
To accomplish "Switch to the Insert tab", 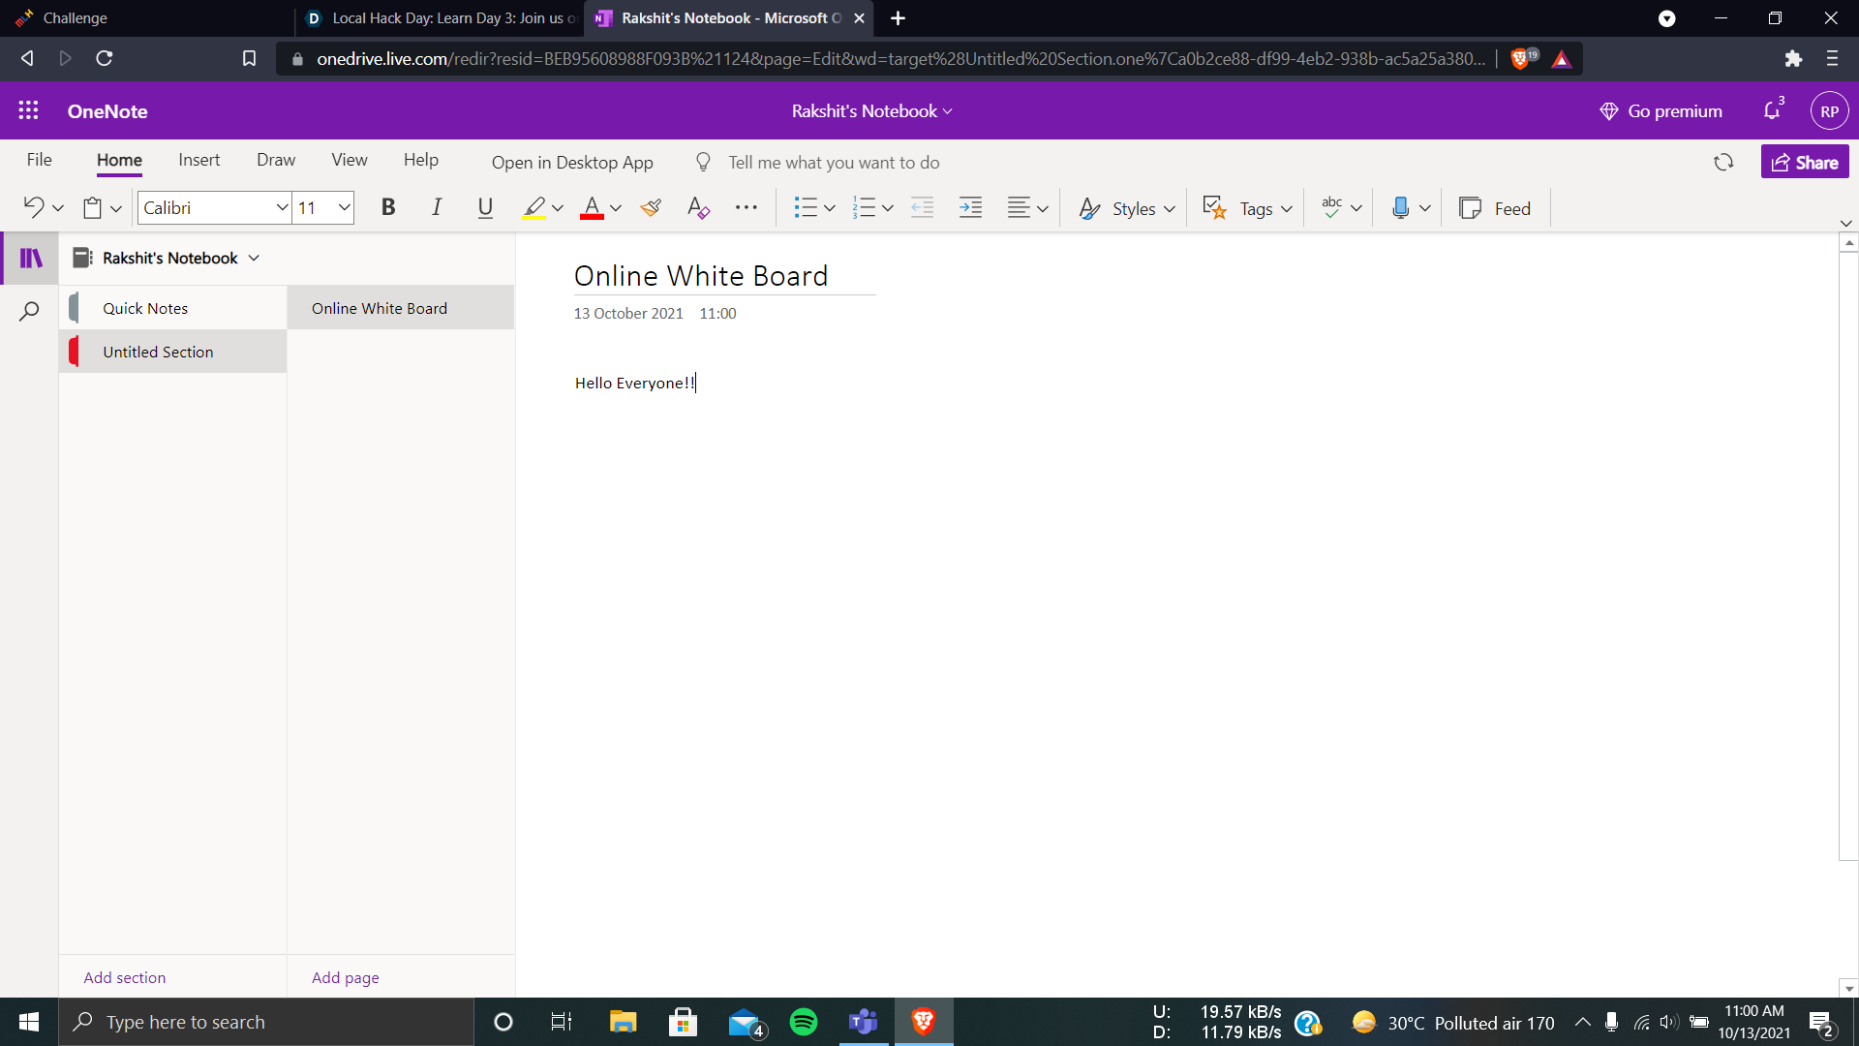I will coord(198,160).
